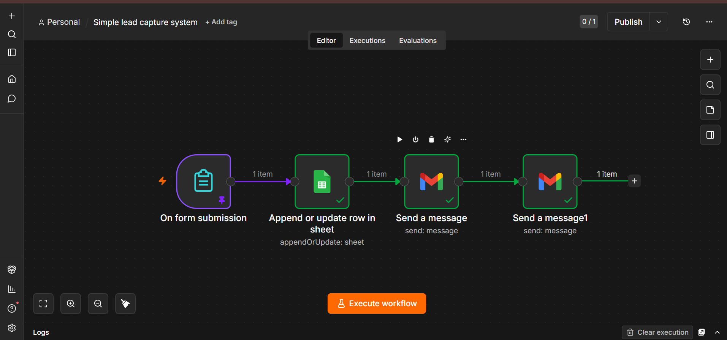The width and height of the screenshot is (727, 340).
Task: Open the Personal project link
Action: pyautogui.click(x=59, y=22)
